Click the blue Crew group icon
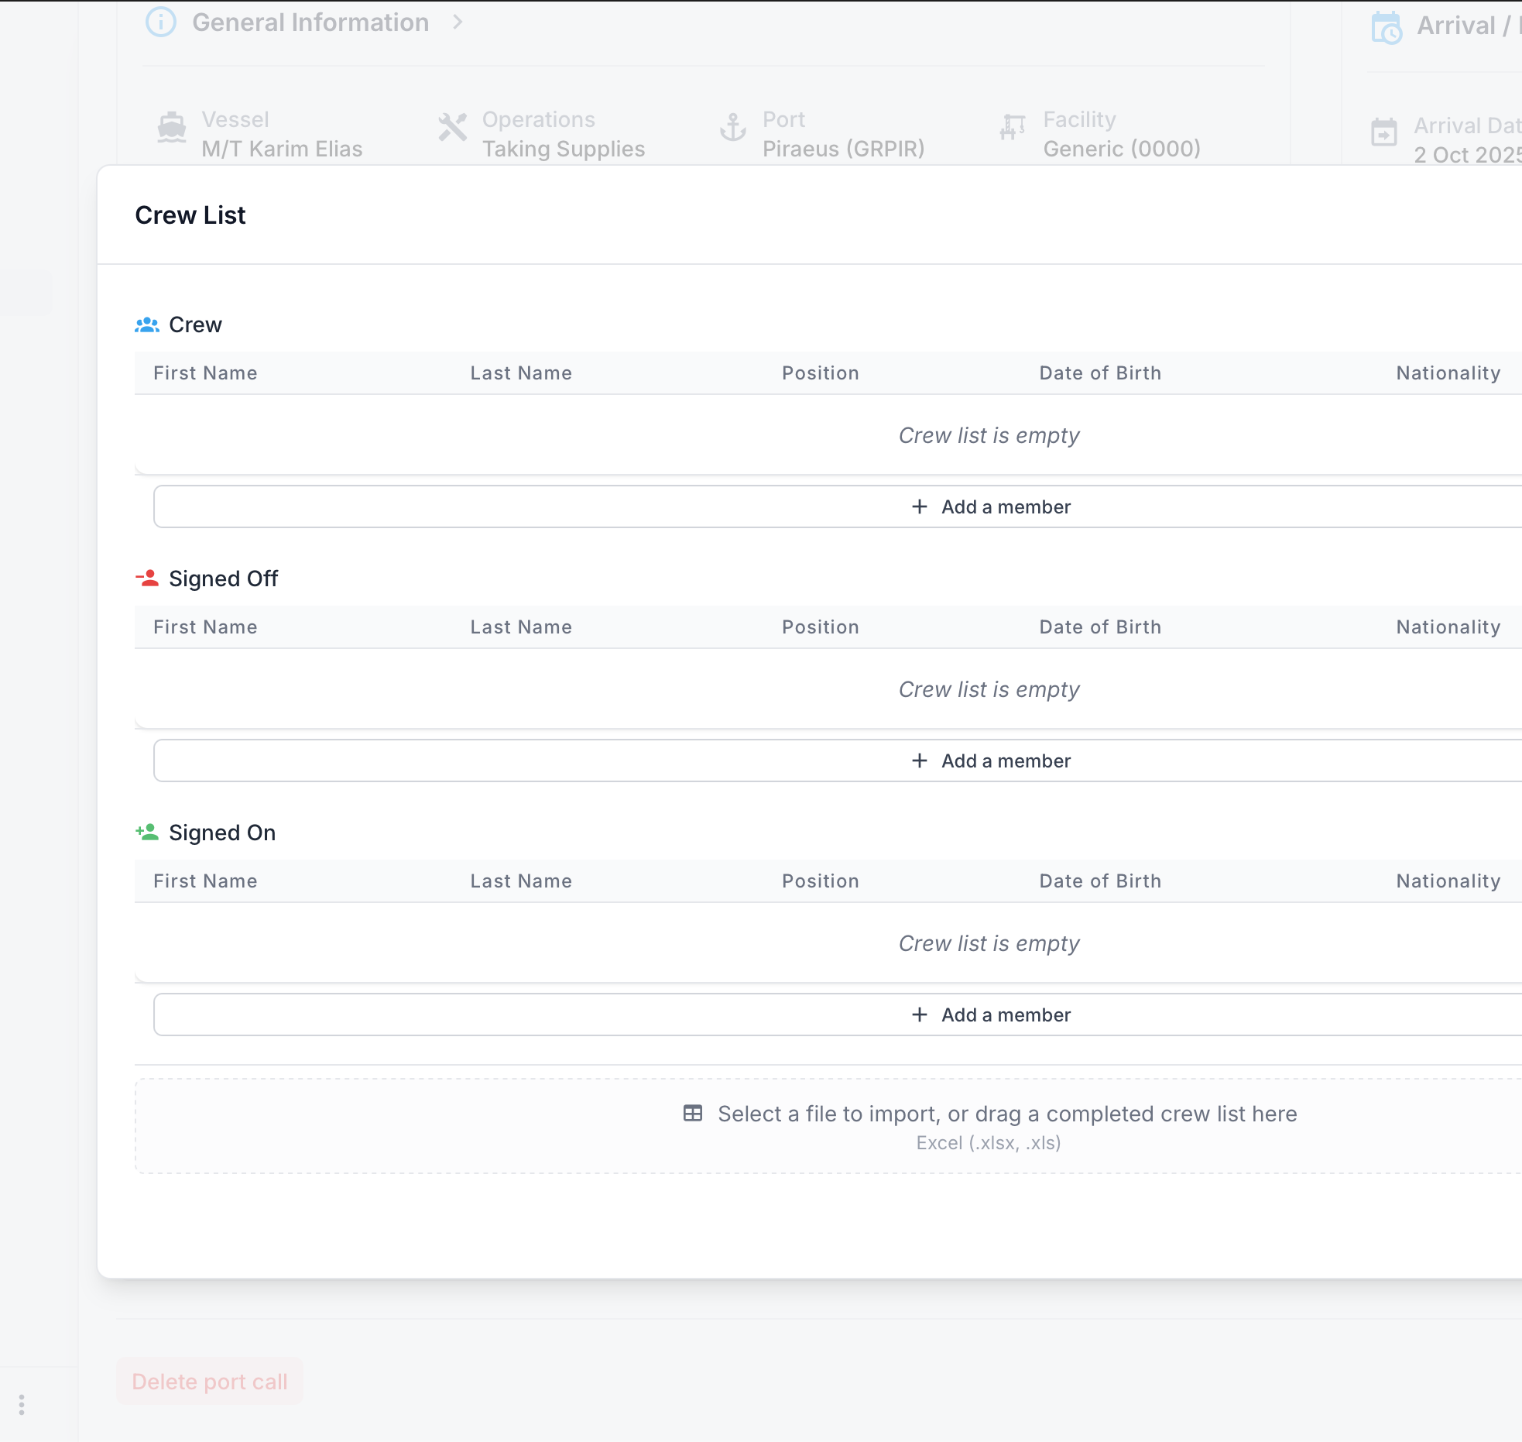The image size is (1522, 1442). pyautogui.click(x=147, y=325)
